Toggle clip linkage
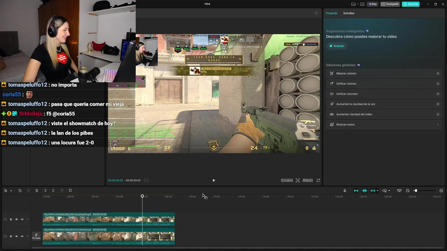Image resolution: width=447 pixels, height=251 pixels. [x=373, y=191]
